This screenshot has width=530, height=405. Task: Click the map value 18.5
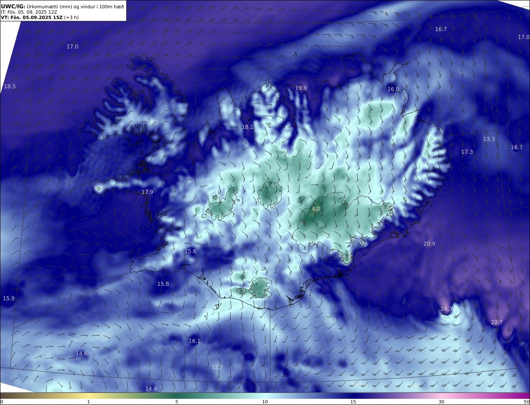point(10,86)
